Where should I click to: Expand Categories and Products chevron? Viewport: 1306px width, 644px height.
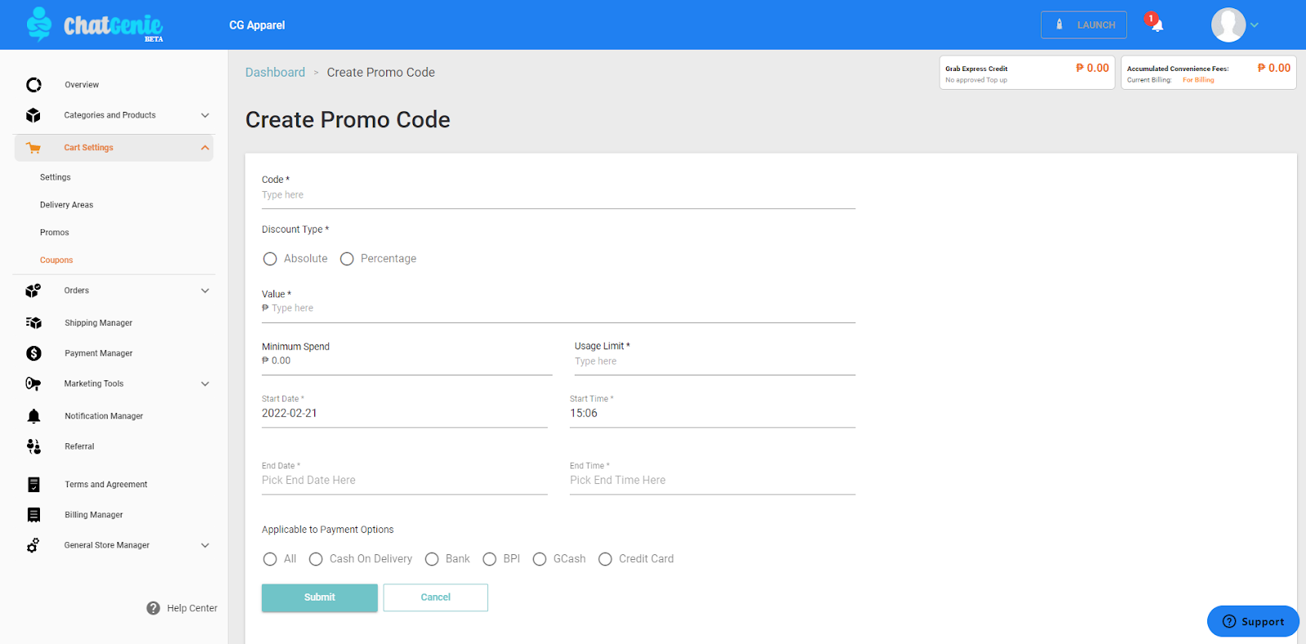click(x=205, y=115)
